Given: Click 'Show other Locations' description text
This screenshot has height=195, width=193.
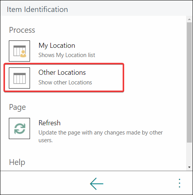Looking at the screenshot, I should pyautogui.click(x=65, y=82).
